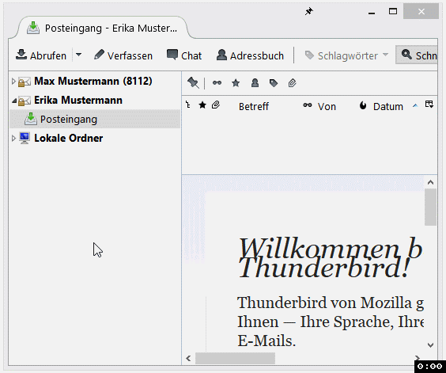The width and height of the screenshot is (446, 373).
Task: Click the Verfassen button
Action: pos(123,55)
